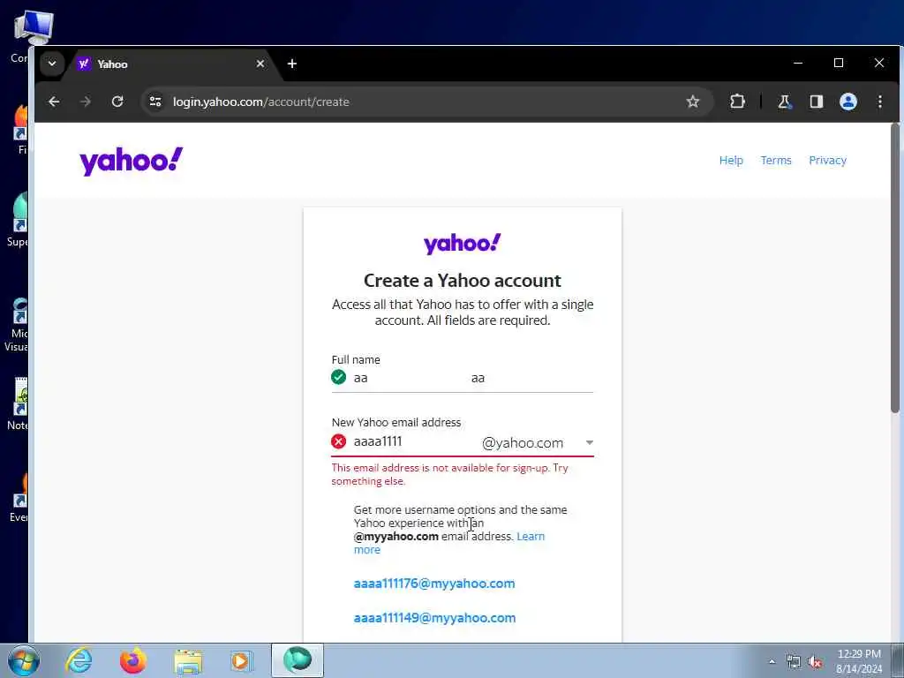
Task: Select the Yahoo tab
Action: click(x=170, y=64)
